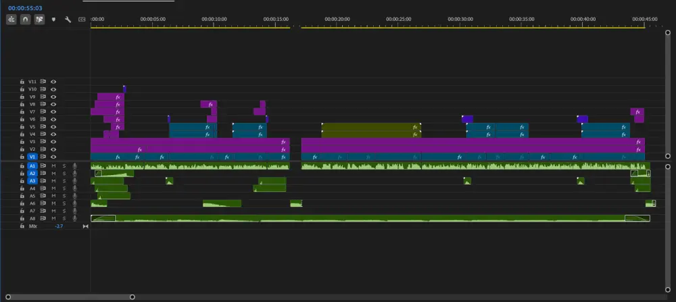676x302 pixels.
Task: Lock the V3 track
Action: [22, 141]
